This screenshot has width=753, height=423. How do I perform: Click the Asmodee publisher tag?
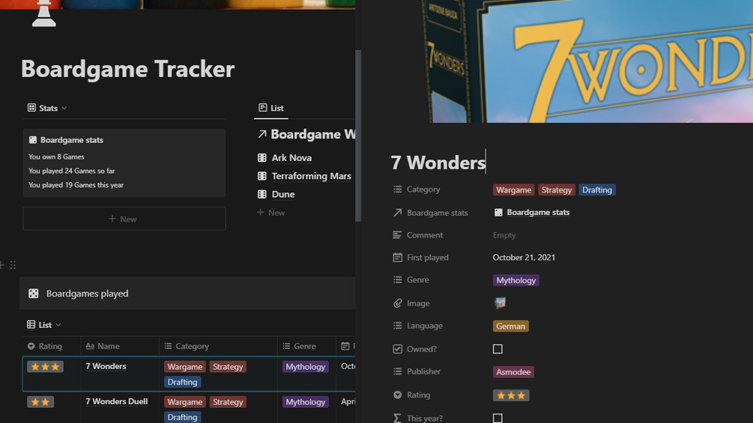pyautogui.click(x=513, y=371)
